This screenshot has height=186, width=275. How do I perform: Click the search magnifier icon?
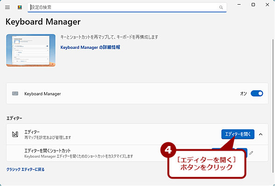221,7
